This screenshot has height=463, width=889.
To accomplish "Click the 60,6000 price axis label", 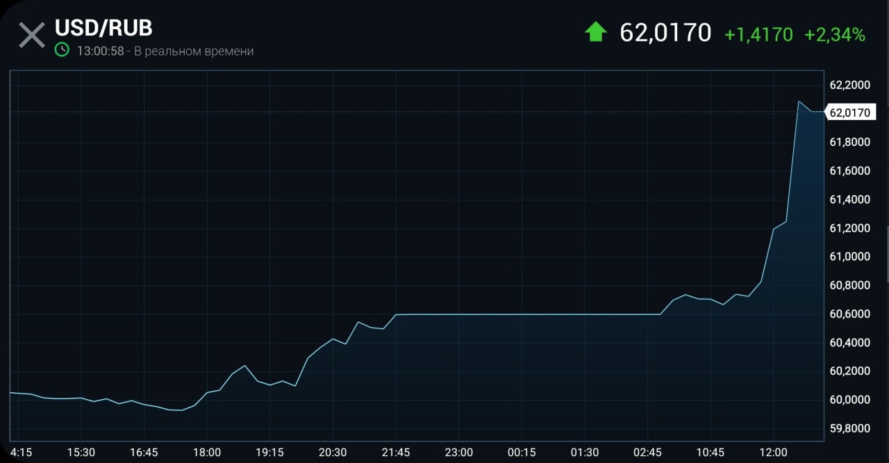I will (x=849, y=314).
